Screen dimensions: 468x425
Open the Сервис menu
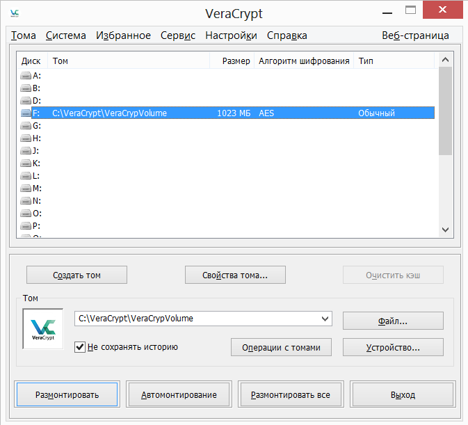[x=178, y=35]
